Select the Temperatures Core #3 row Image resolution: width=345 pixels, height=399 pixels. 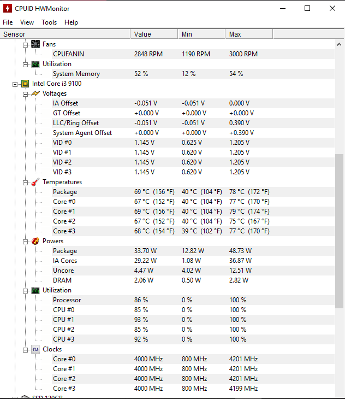click(x=193, y=231)
